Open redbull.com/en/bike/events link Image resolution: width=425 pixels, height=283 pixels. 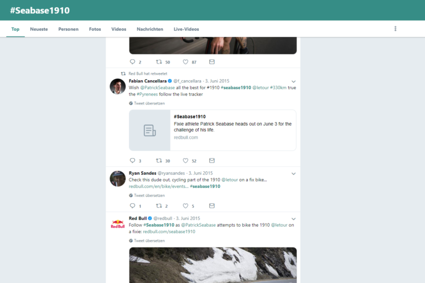coord(159,186)
